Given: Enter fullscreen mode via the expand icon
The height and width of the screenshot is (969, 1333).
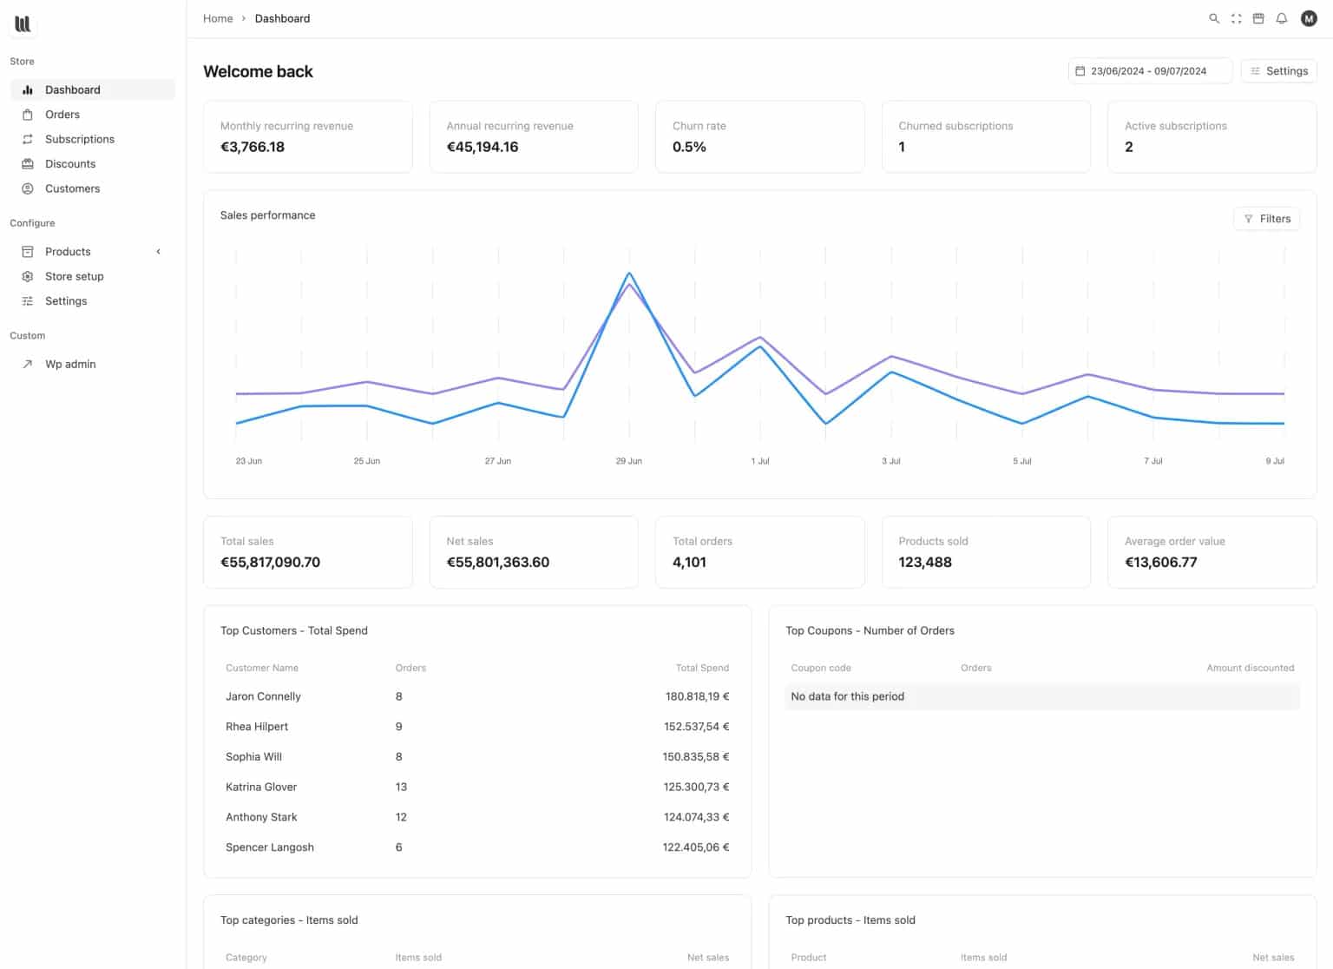Looking at the screenshot, I should [x=1236, y=18].
